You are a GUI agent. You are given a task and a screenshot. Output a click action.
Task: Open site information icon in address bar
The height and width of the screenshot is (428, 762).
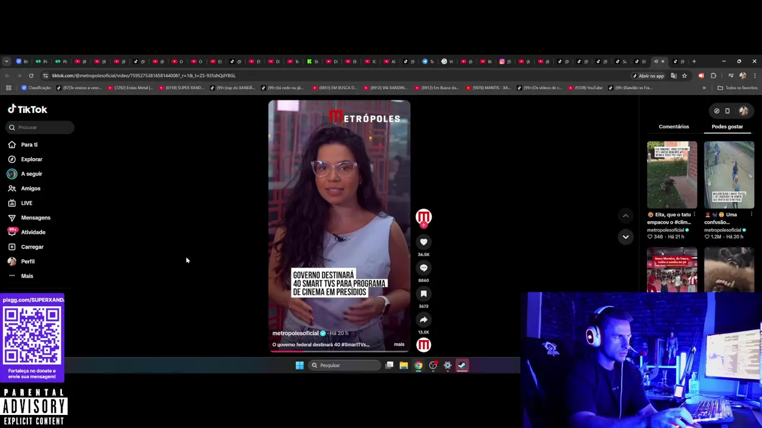tap(45, 75)
